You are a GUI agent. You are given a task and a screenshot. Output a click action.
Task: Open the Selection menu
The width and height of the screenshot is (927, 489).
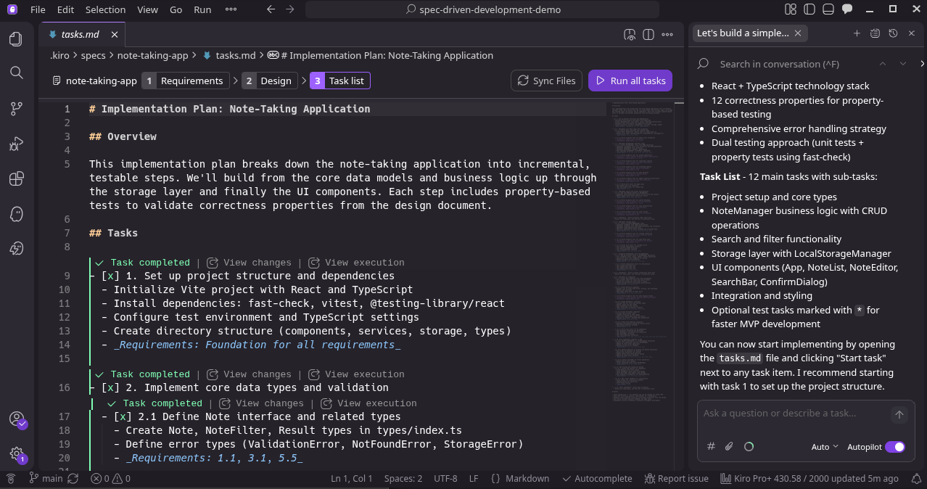coord(105,9)
